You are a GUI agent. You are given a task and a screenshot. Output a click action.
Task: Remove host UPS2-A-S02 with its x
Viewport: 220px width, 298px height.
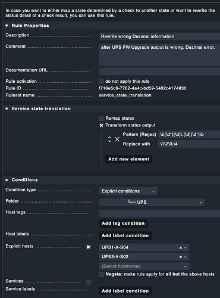[x=181, y=257]
